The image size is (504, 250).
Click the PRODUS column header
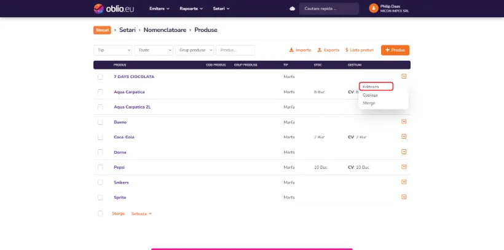(120, 65)
